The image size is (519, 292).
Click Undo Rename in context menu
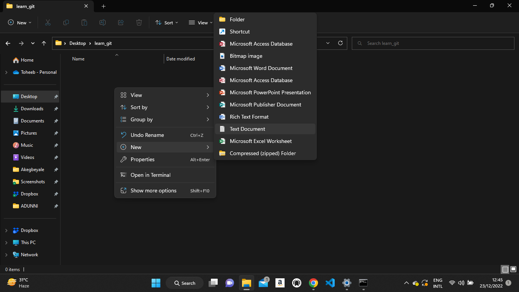165,135
